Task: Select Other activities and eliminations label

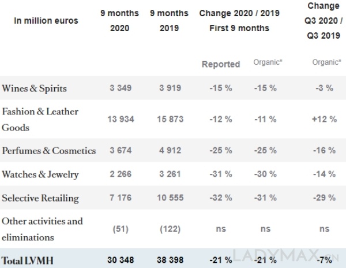Action: [43, 228]
